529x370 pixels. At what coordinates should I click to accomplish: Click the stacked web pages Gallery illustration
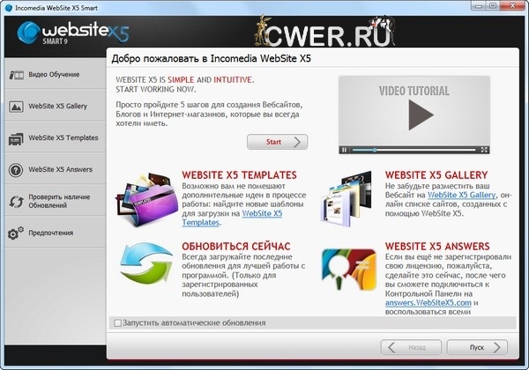tap(346, 199)
